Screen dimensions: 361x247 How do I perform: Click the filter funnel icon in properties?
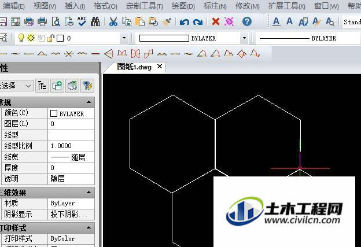[x=87, y=86]
